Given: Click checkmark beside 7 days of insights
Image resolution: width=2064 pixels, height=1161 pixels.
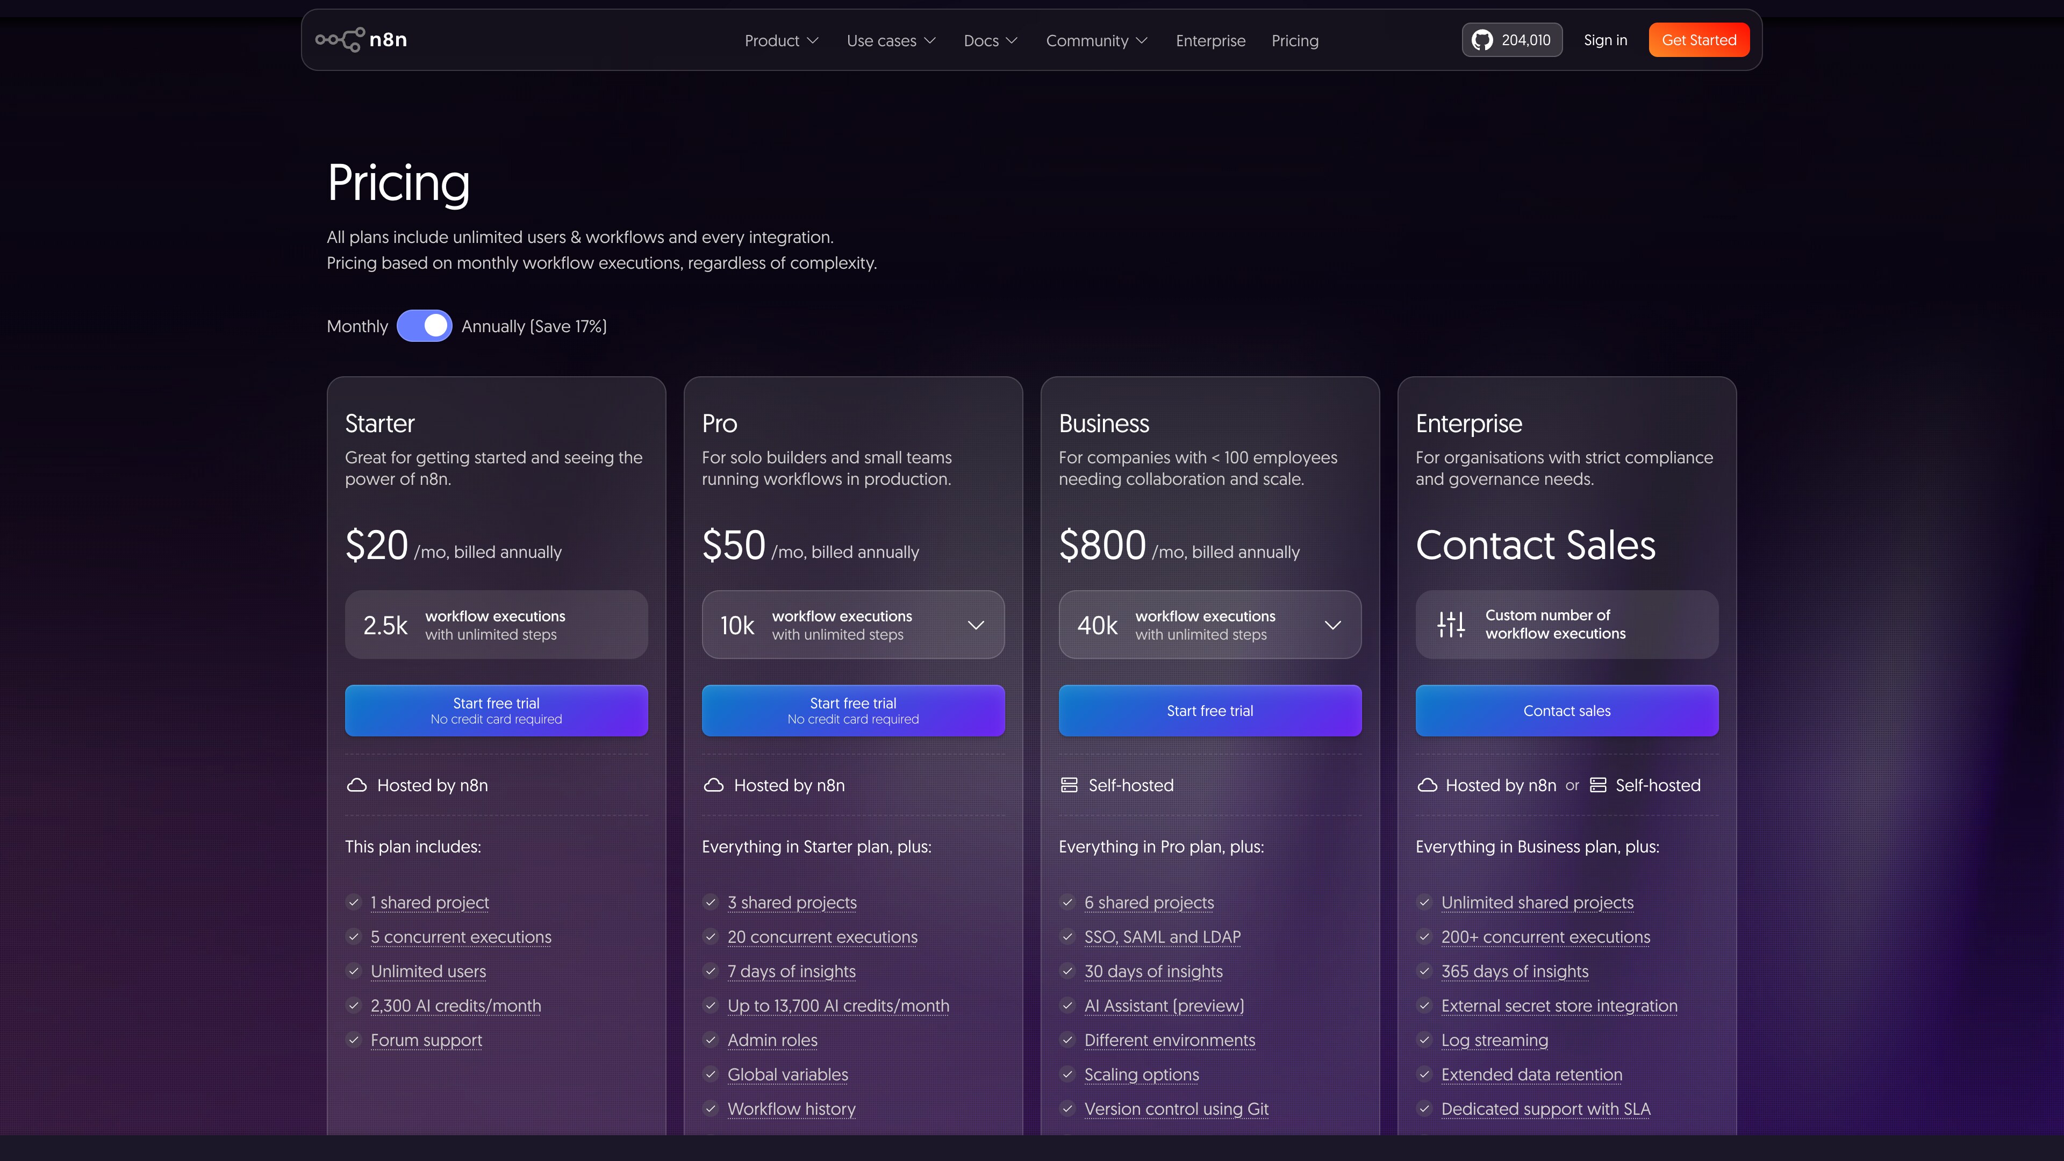Looking at the screenshot, I should tap(710, 971).
